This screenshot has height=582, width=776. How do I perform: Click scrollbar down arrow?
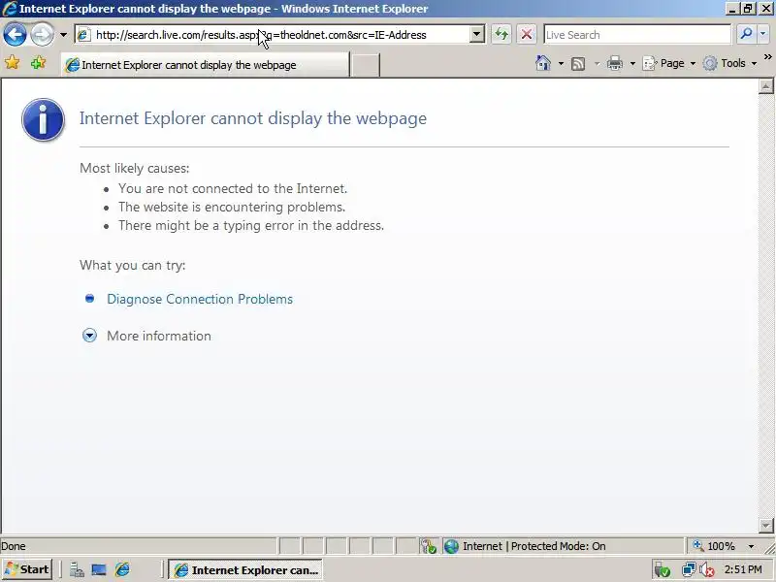tap(765, 525)
